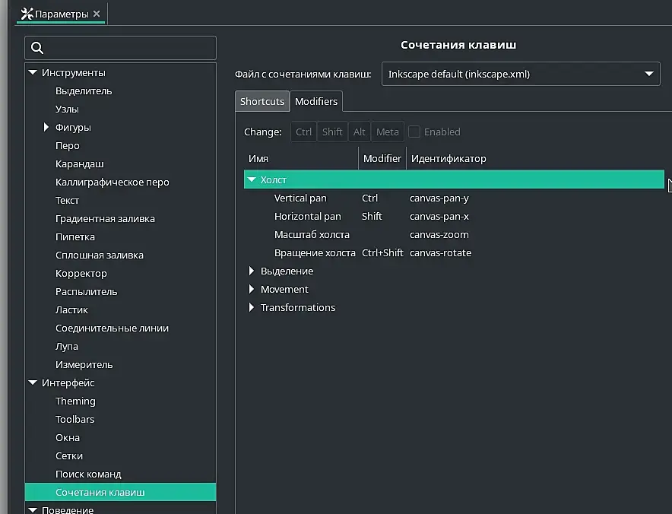Toggle the Enabled checkbox
Viewport: 672px width, 514px height.
click(414, 132)
